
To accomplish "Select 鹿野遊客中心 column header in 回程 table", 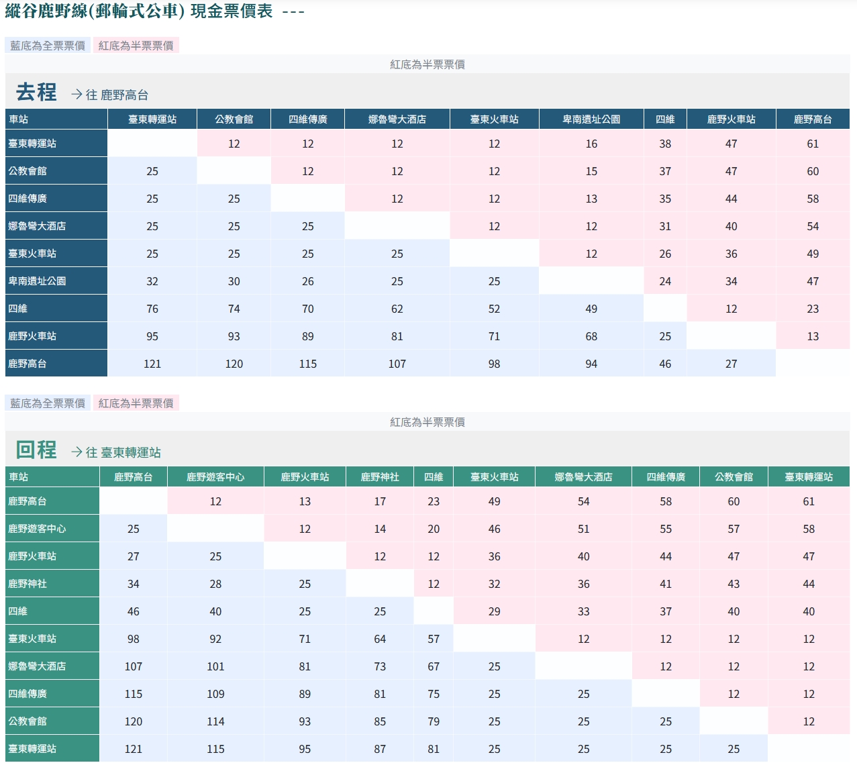I will click(x=215, y=477).
